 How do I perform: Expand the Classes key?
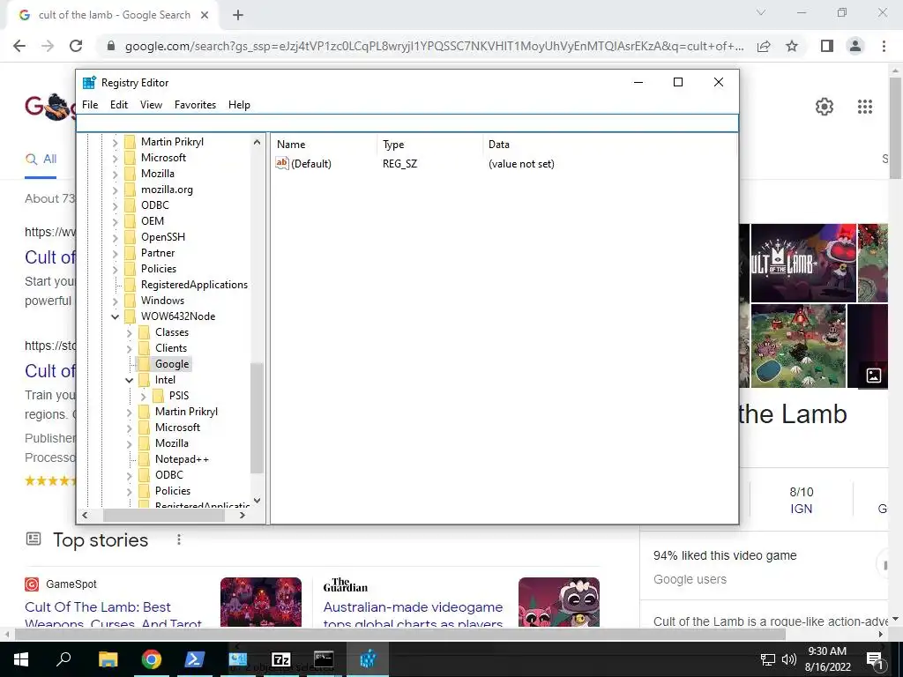coord(129,332)
